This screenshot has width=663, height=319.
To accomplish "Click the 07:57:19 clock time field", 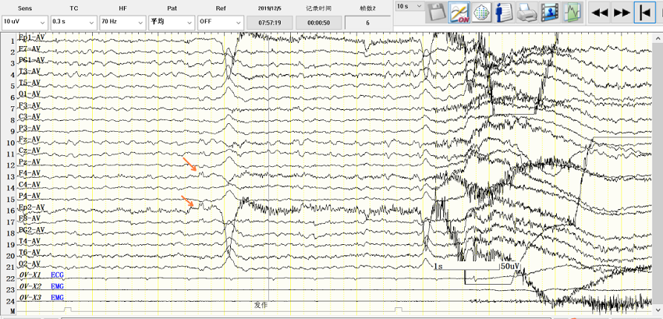I will (269, 23).
